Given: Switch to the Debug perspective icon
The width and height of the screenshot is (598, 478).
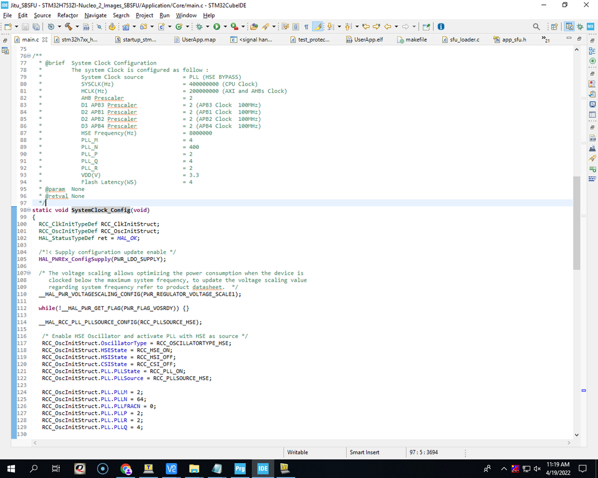Looking at the screenshot, I should [x=580, y=27].
